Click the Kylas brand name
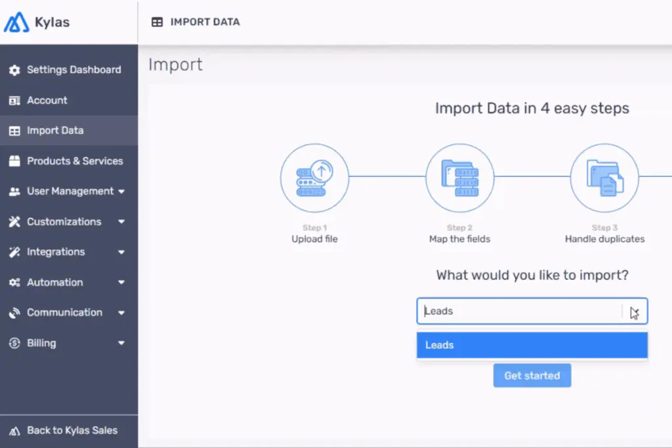The image size is (672, 448). [52, 22]
